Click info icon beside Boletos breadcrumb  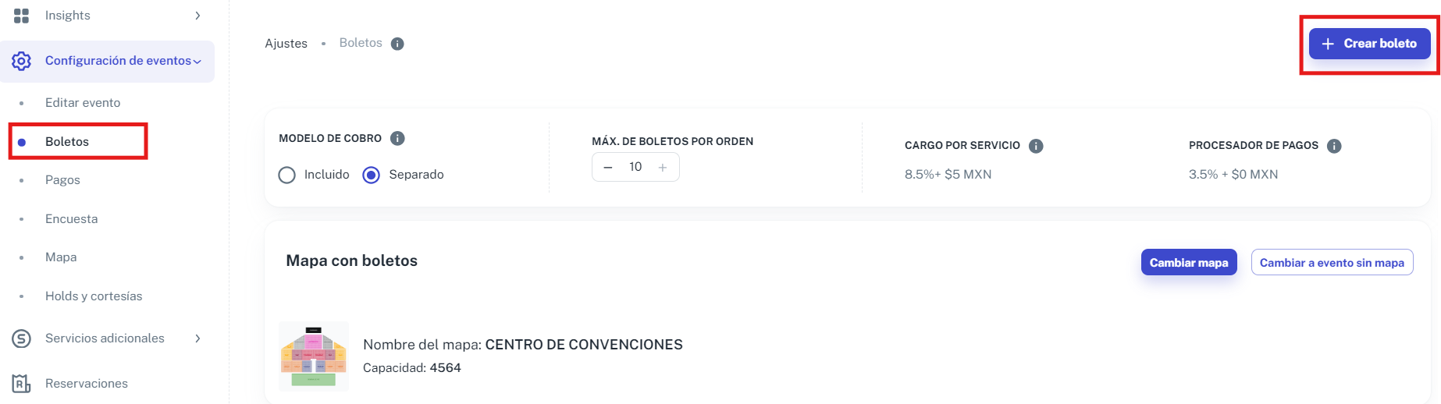397,44
